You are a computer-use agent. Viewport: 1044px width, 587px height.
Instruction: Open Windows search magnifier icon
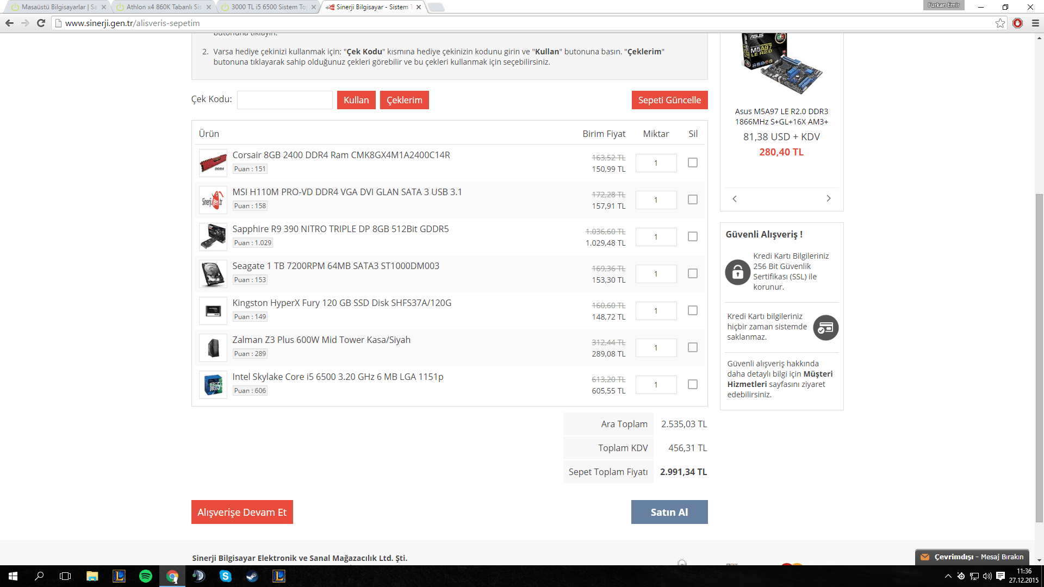click(x=39, y=576)
